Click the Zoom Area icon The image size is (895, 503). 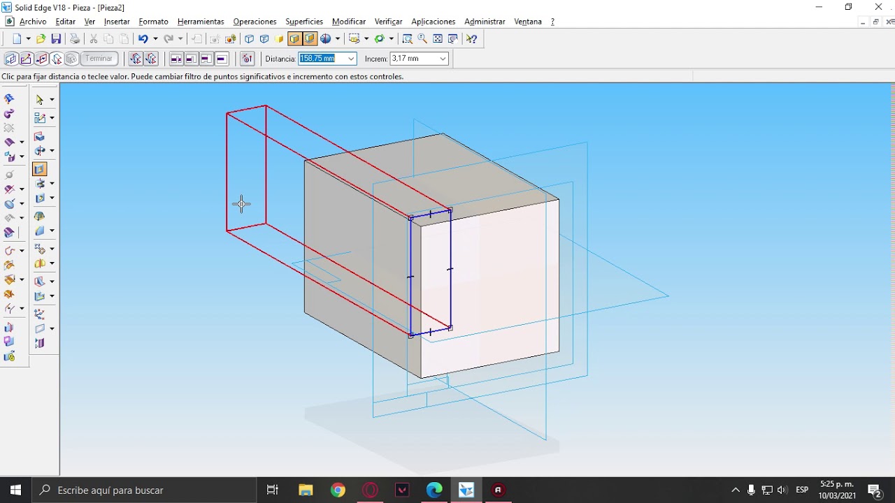pyautogui.click(x=407, y=39)
